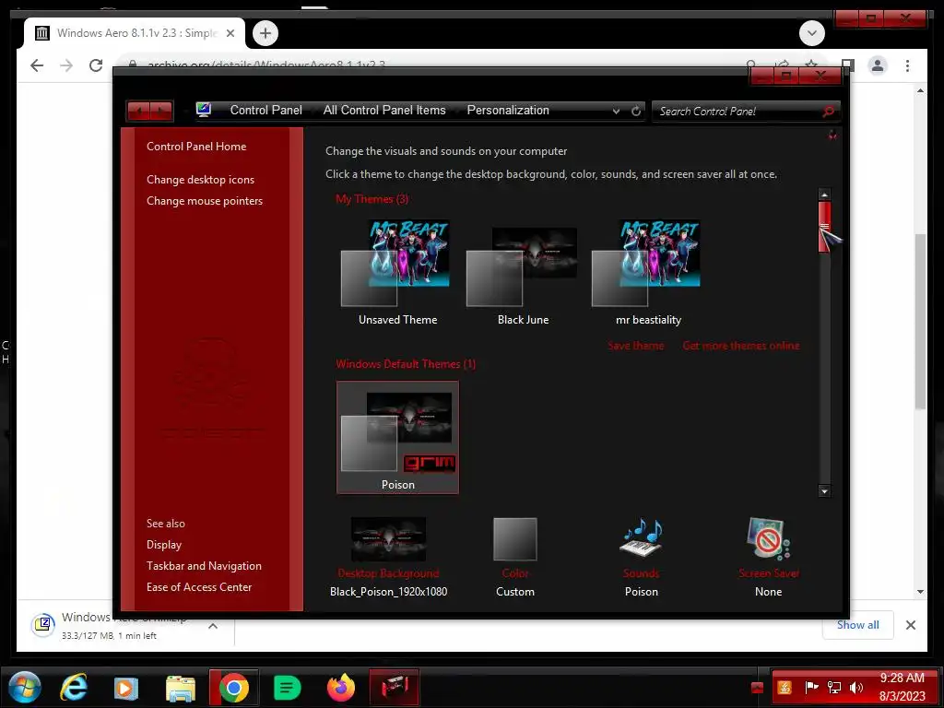Screen dimensions: 944x708
Task: Select the Personalization breadcrumb
Action: [508, 111]
